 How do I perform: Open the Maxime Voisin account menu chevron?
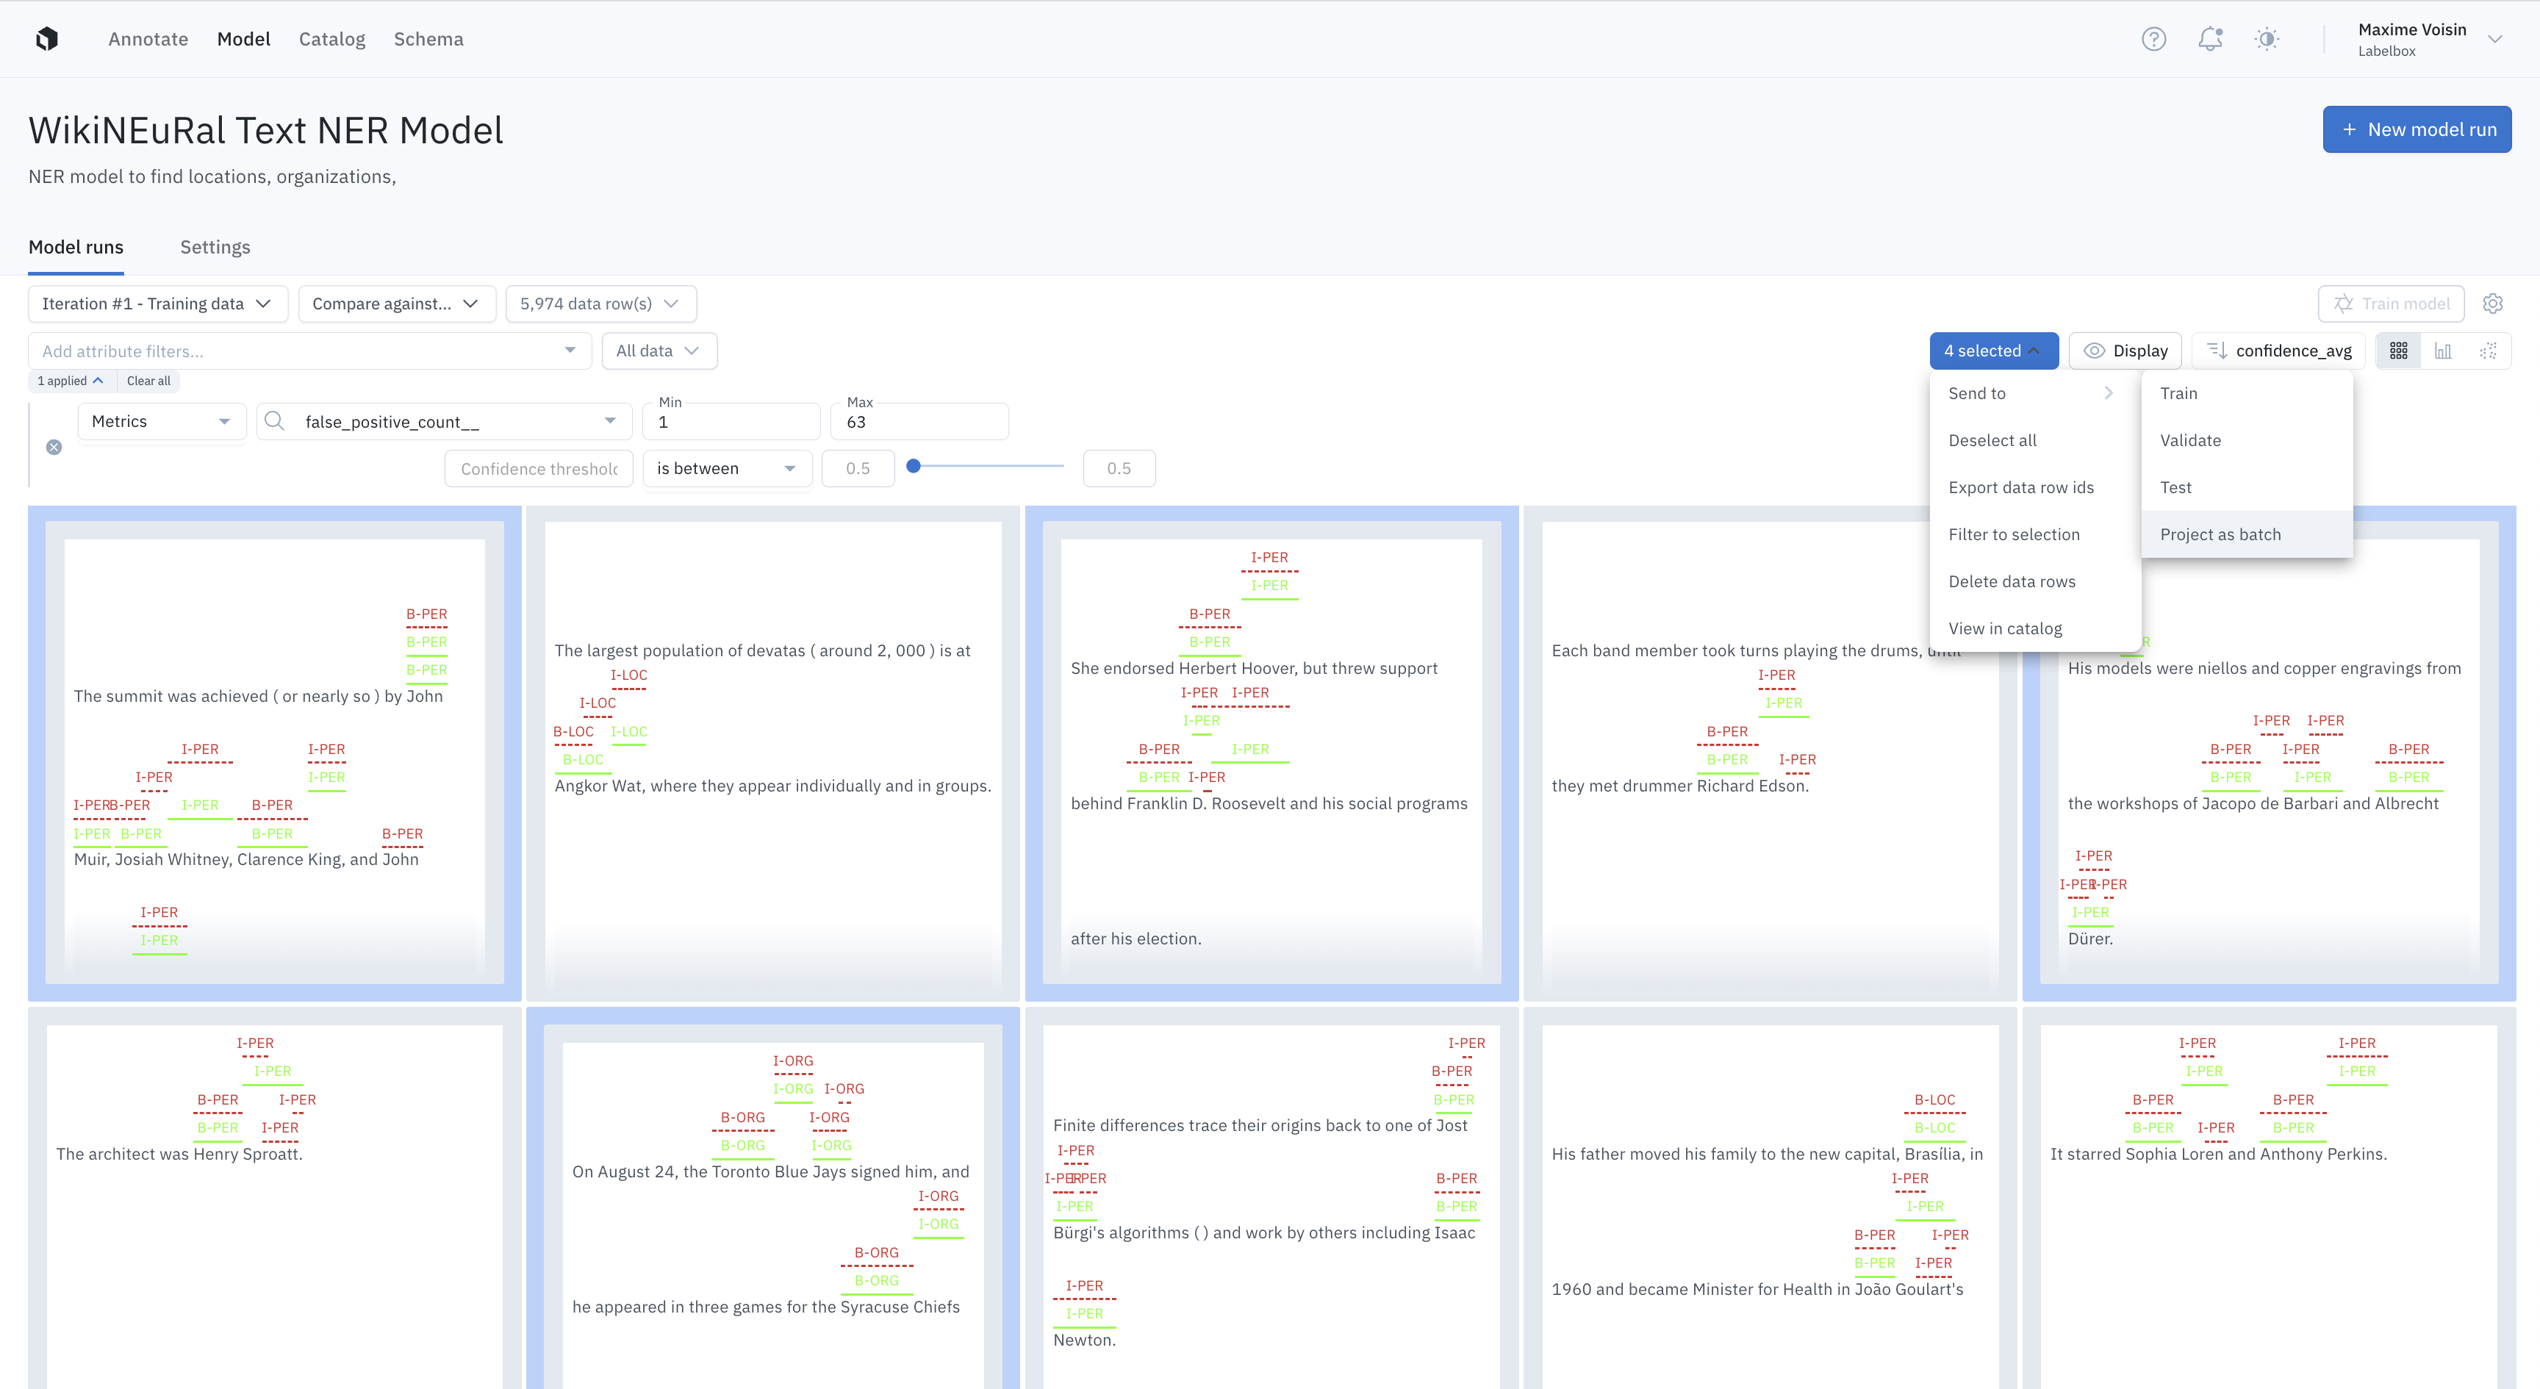(x=2494, y=40)
